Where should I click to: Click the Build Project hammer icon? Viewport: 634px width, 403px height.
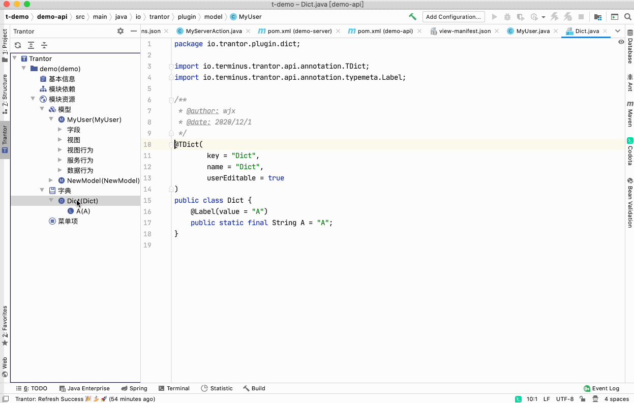tap(412, 17)
